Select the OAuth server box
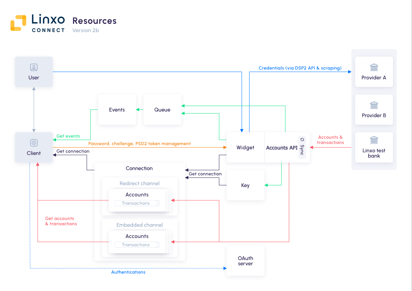Screen dimensions: 412x291 click(245, 261)
